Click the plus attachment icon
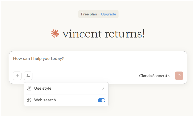The height and width of the screenshot is (117, 194). (x=17, y=76)
